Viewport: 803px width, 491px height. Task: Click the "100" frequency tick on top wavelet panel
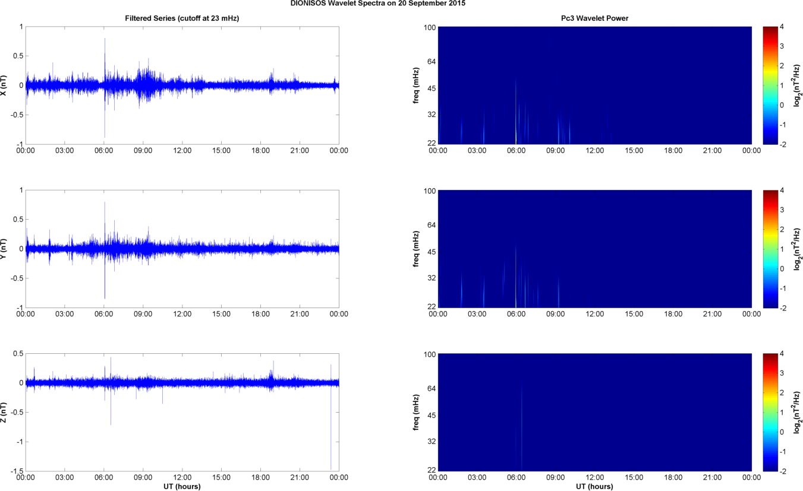pyautogui.click(x=429, y=27)
